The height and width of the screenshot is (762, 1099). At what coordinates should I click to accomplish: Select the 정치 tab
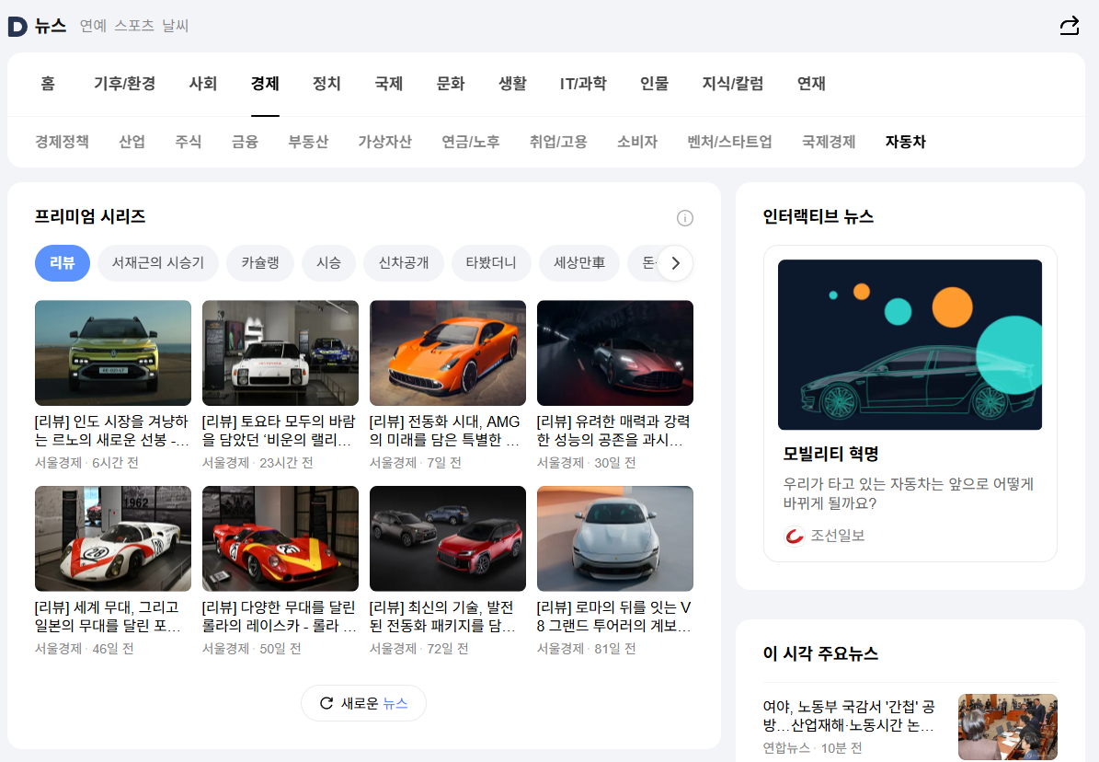click(x=326, y=84)
